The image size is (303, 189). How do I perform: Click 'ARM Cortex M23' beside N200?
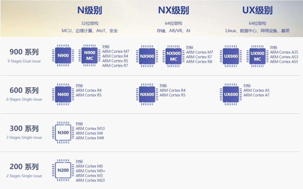(90, 181)
